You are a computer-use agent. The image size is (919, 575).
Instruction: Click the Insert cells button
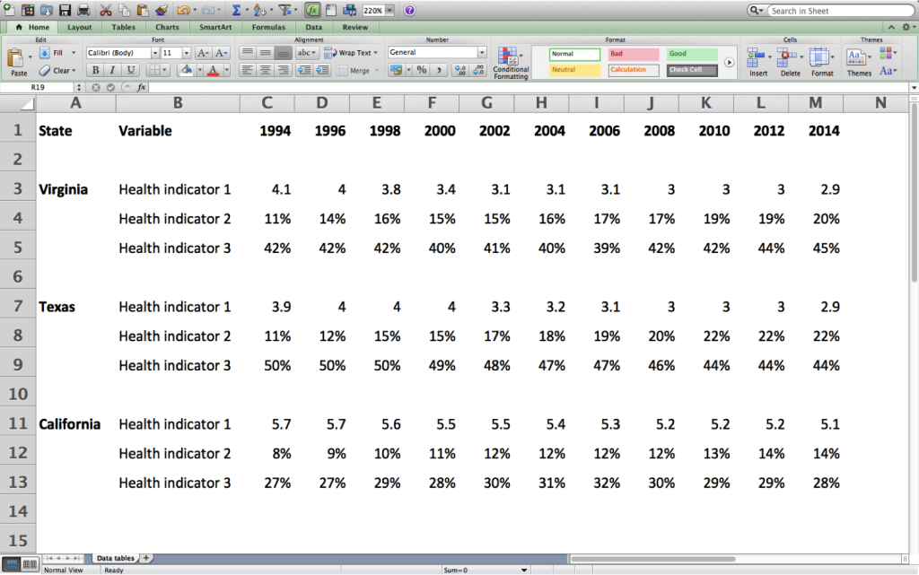coord(757,63)
